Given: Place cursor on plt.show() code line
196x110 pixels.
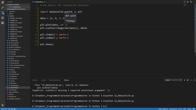Looking at the screenshot, I should coord(47,44).
